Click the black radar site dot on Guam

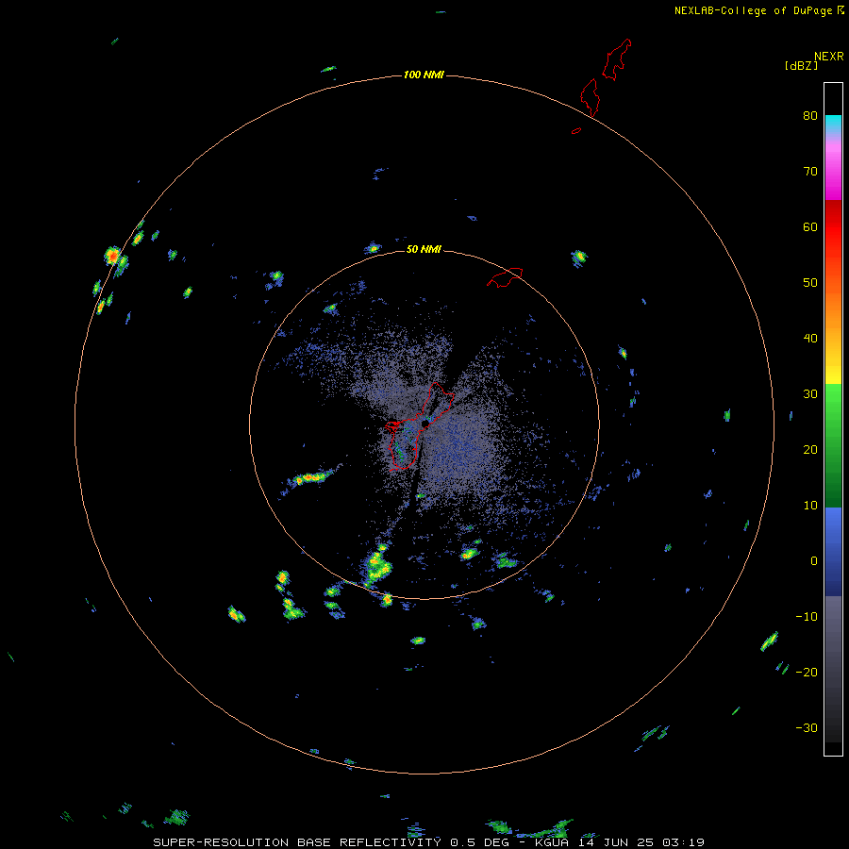pyautogui.click(x=425, y=423)
